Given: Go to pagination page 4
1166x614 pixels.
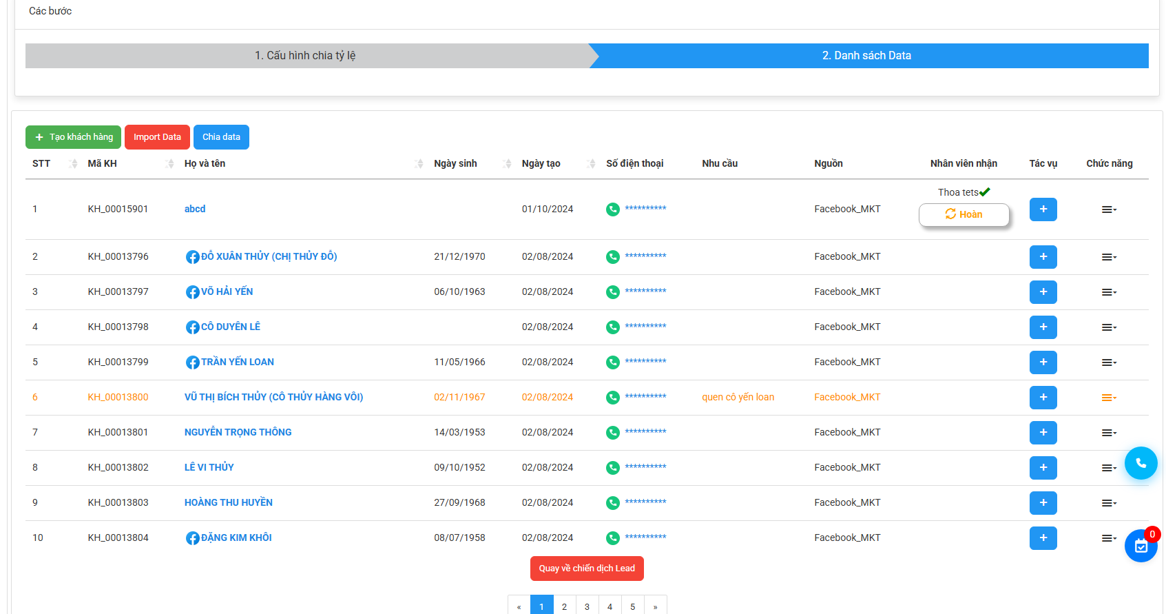Looking at the screenshot, I should [x=610, y=606].
